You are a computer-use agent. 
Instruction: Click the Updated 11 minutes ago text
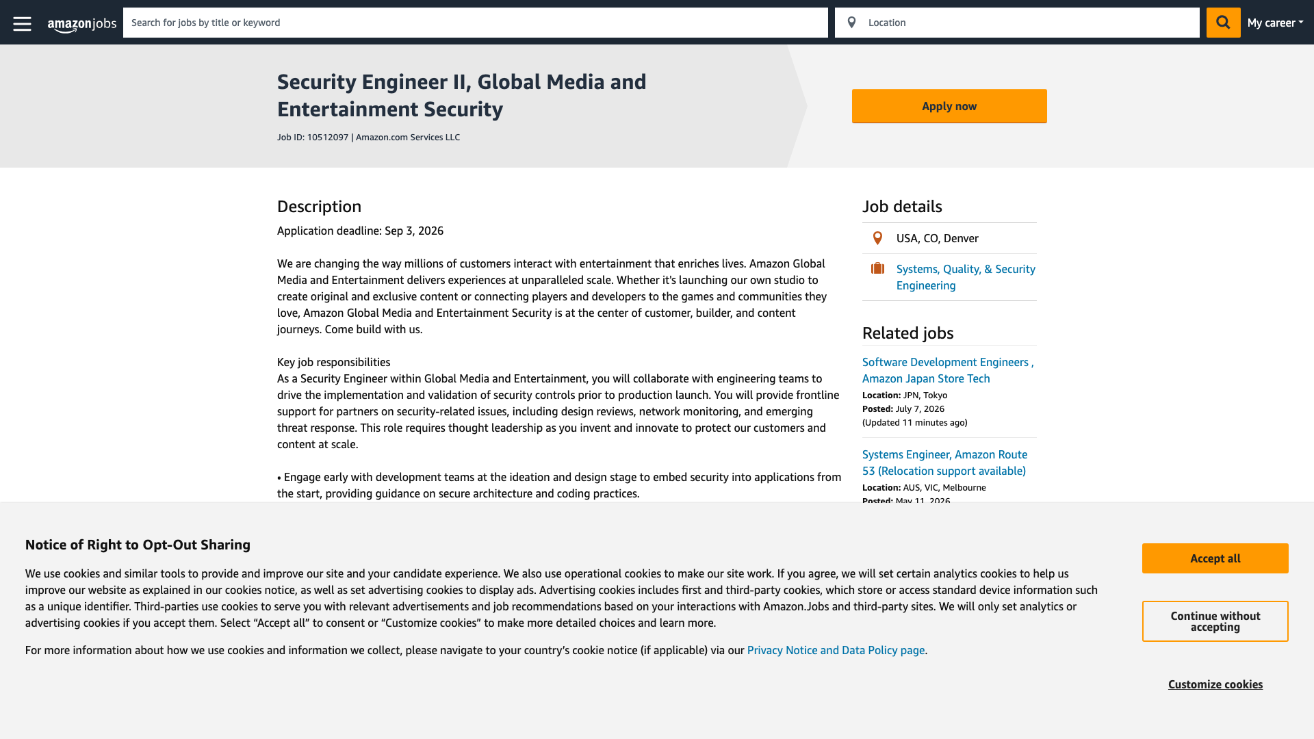pyautogui.click(x=915, y=422)
